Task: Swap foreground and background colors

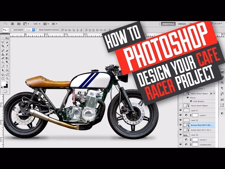Action: point(7,82)
